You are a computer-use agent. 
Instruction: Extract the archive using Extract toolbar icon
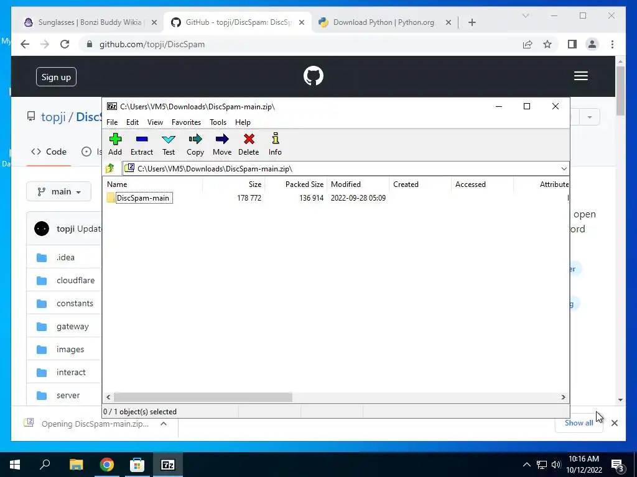tap(141, 144)
